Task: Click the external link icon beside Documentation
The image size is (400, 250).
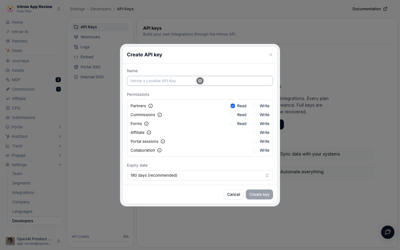Action: tap(385, 9)
